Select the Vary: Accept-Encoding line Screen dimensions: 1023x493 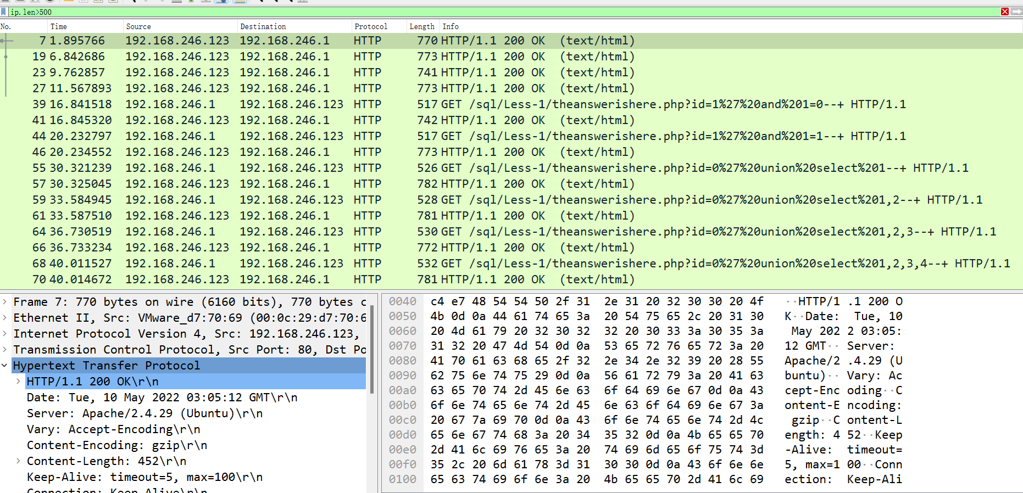(113, 429)
